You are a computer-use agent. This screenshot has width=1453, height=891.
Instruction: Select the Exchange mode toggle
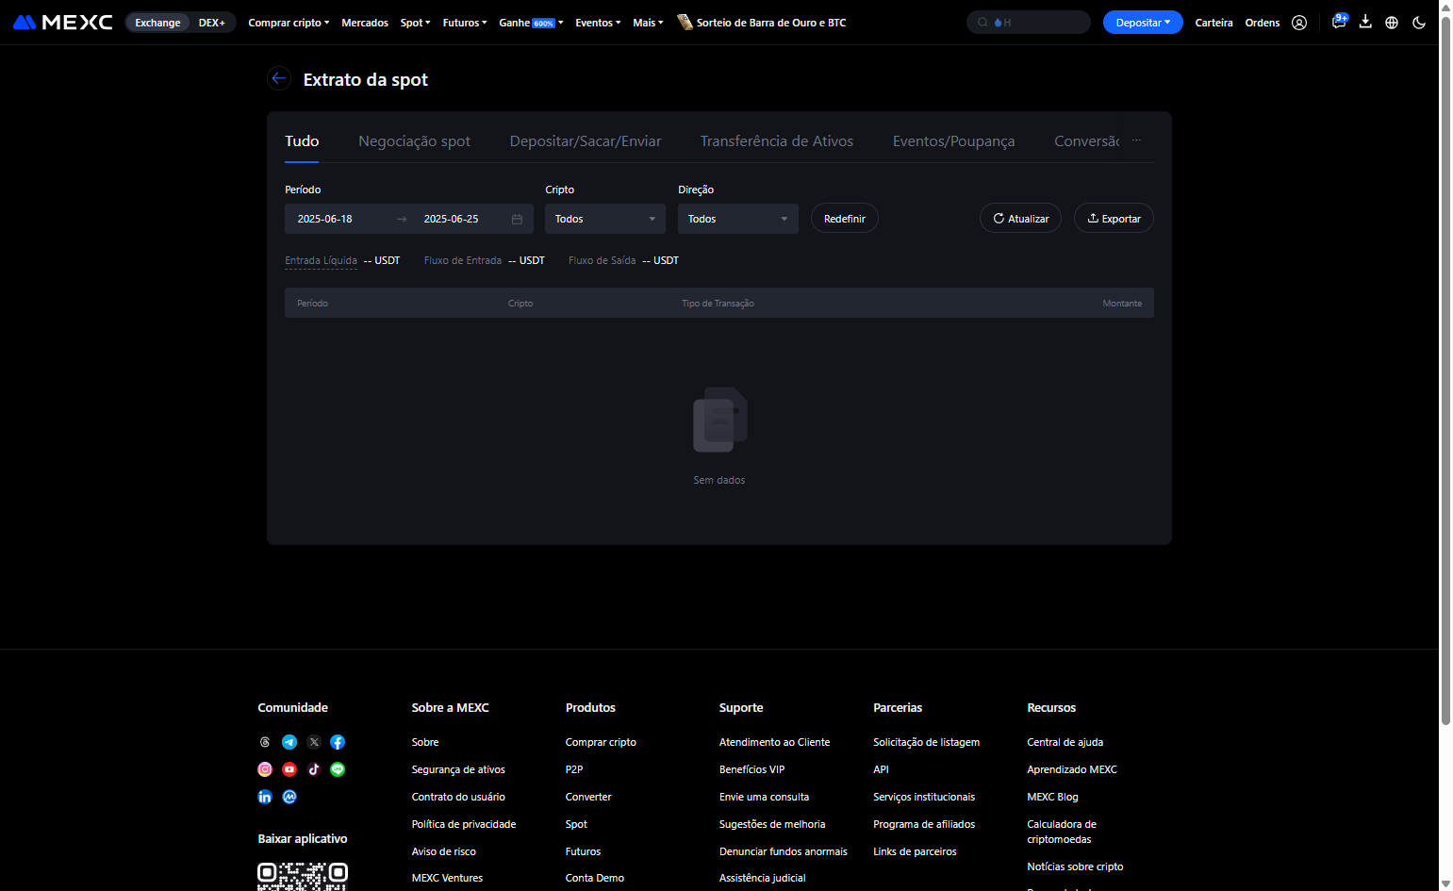[157, 23]
